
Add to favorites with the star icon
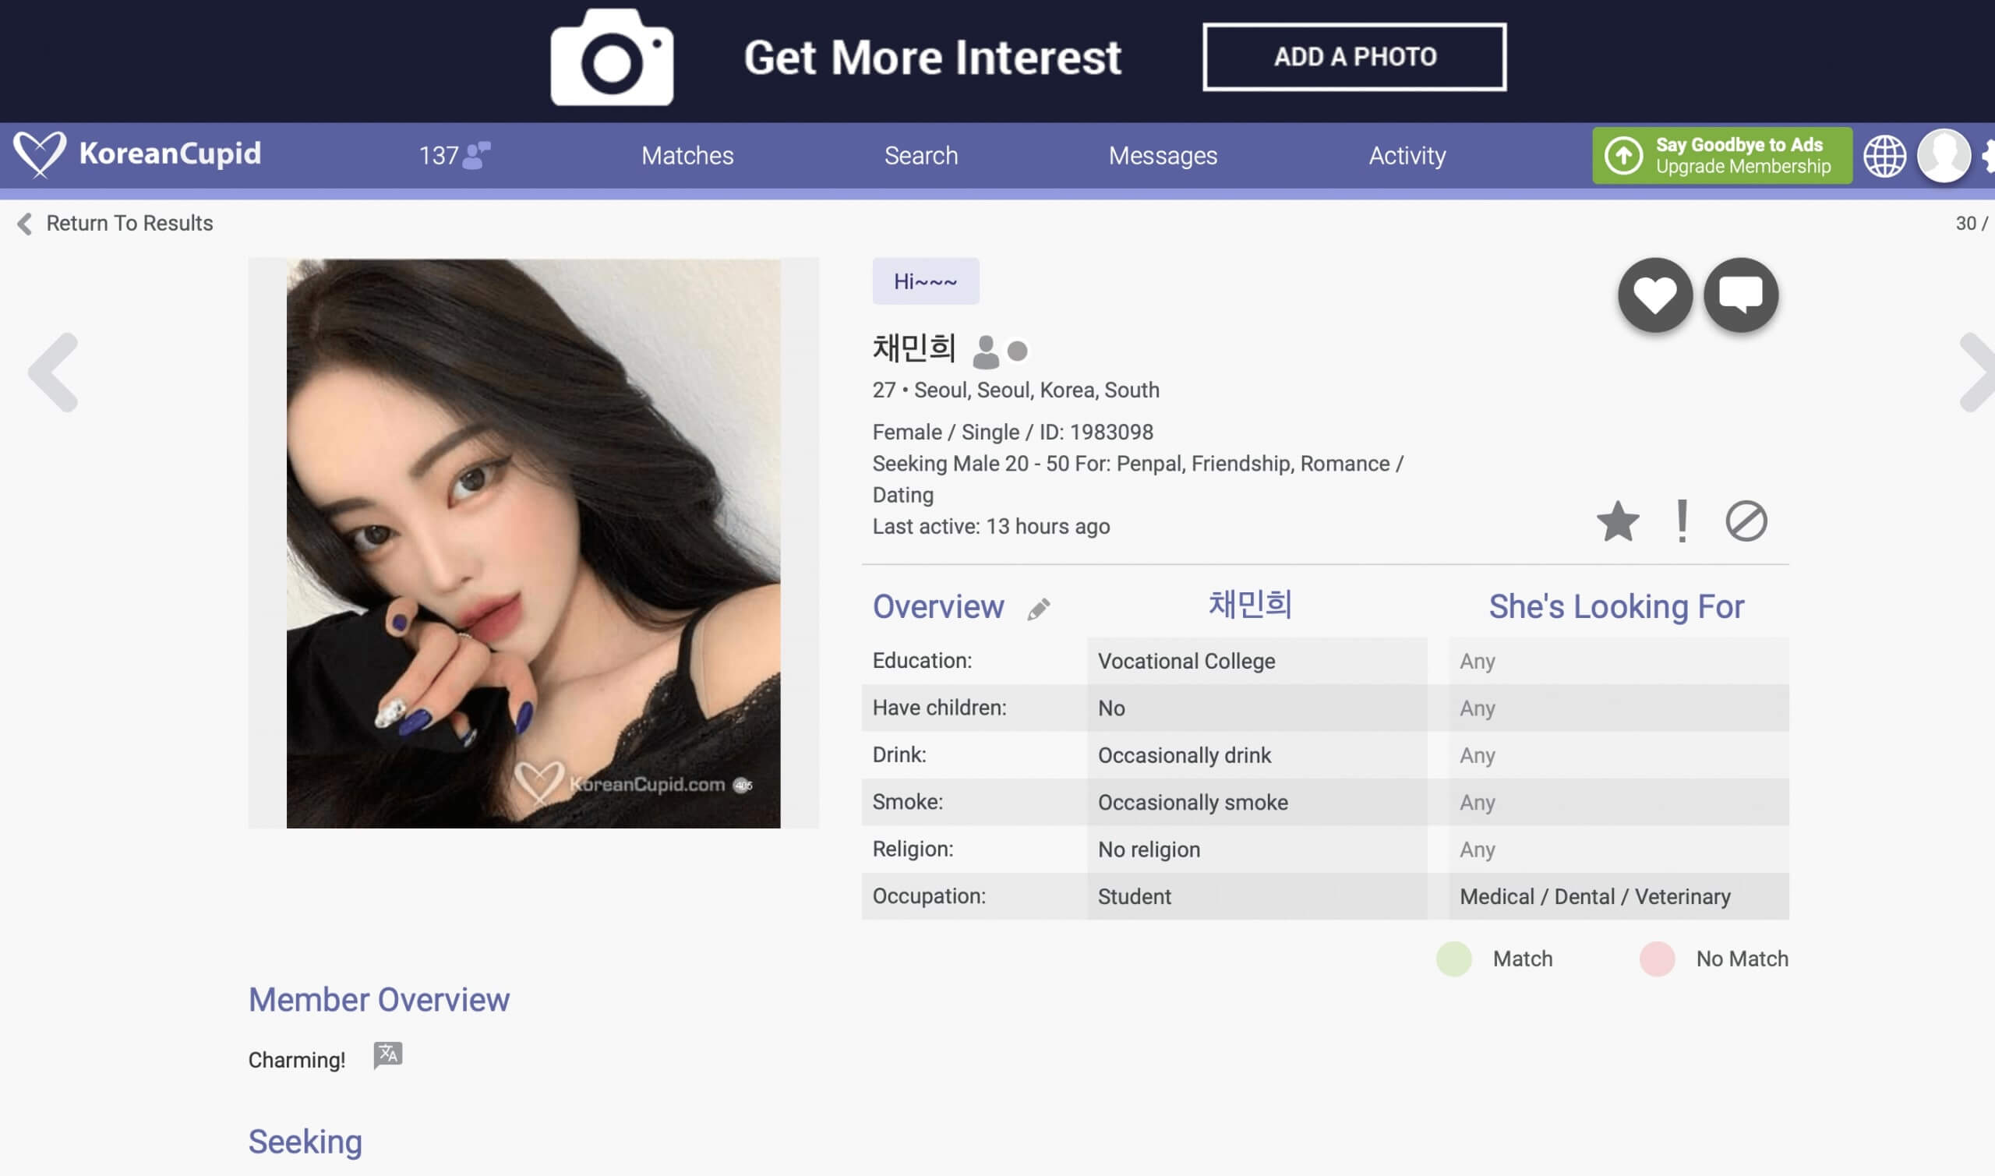pos(1617,521)
